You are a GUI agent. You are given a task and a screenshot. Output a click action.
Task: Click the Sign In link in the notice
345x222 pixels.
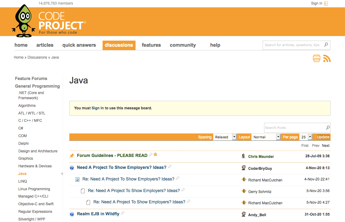click(97, 108)
